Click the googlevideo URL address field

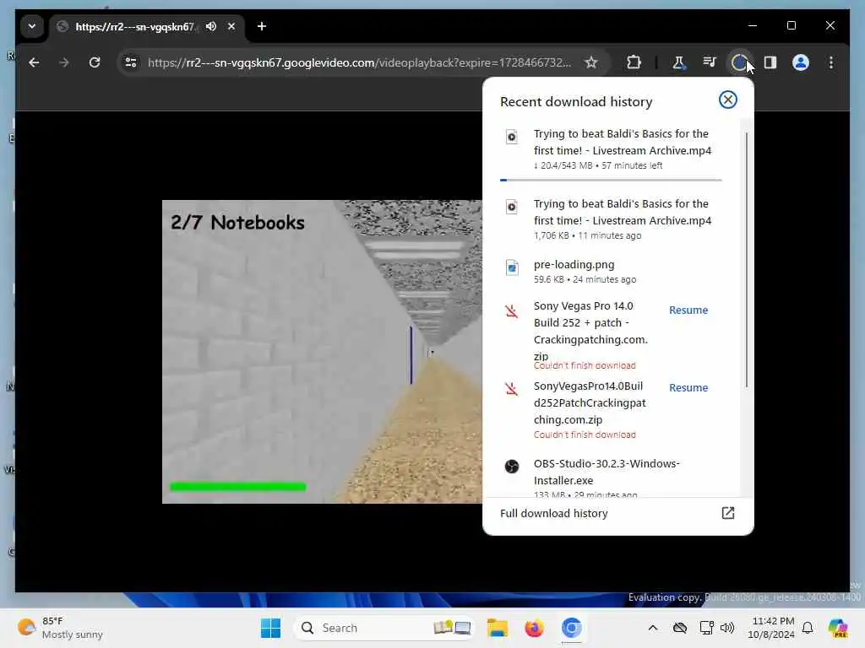(x=359, y=62)
